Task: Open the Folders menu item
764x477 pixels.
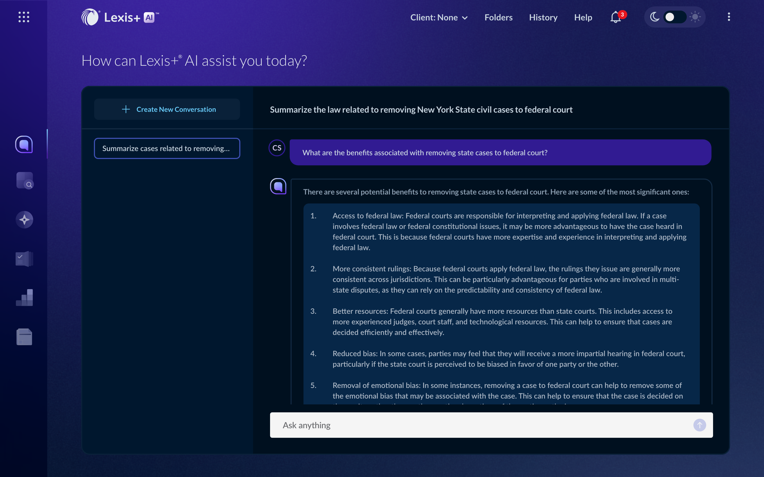Action: (498, 17)
